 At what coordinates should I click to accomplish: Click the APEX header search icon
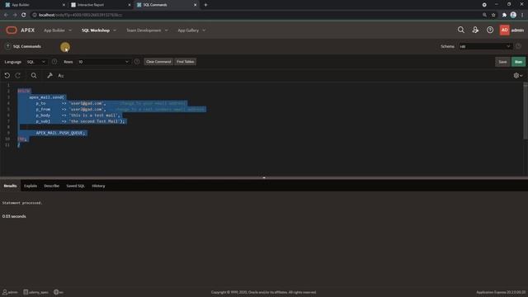tap(460, 31)
